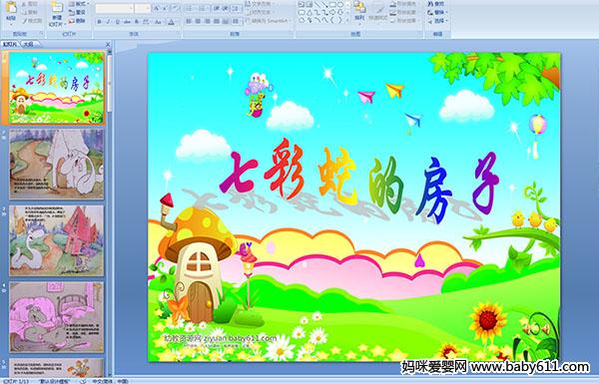Image resolution: width=599 pixels, height=384 pixels.
Task: Select the pink elephant sleeping slide thumbnail
Action: tap(56, 317)
